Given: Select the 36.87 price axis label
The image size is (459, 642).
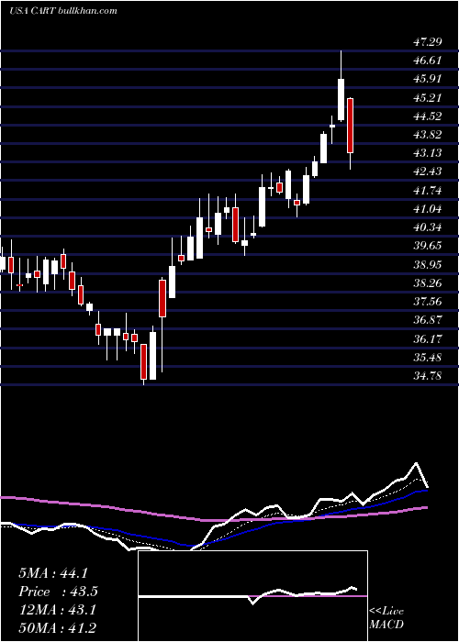Looking at the screenshot, I should pos(428,319).
